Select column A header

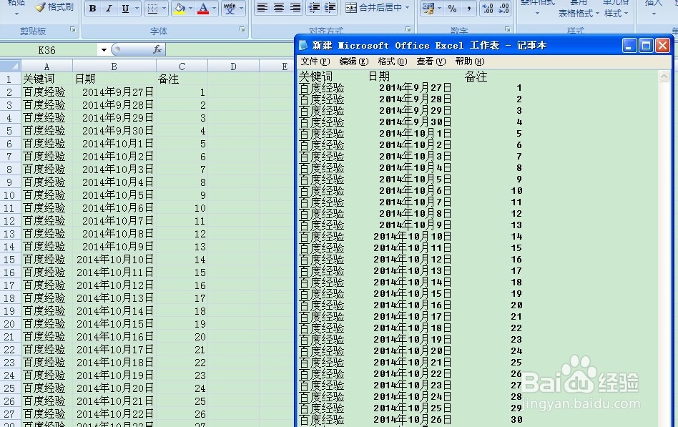click(46, 67)
